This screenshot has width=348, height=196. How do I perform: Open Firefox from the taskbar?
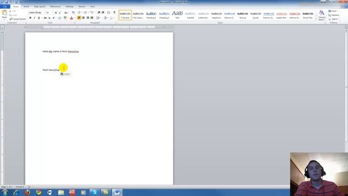[x=28, y=192]
